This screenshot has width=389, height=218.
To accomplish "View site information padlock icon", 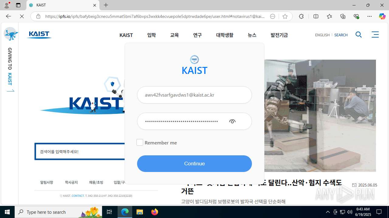I will click(x=38, y=16).
